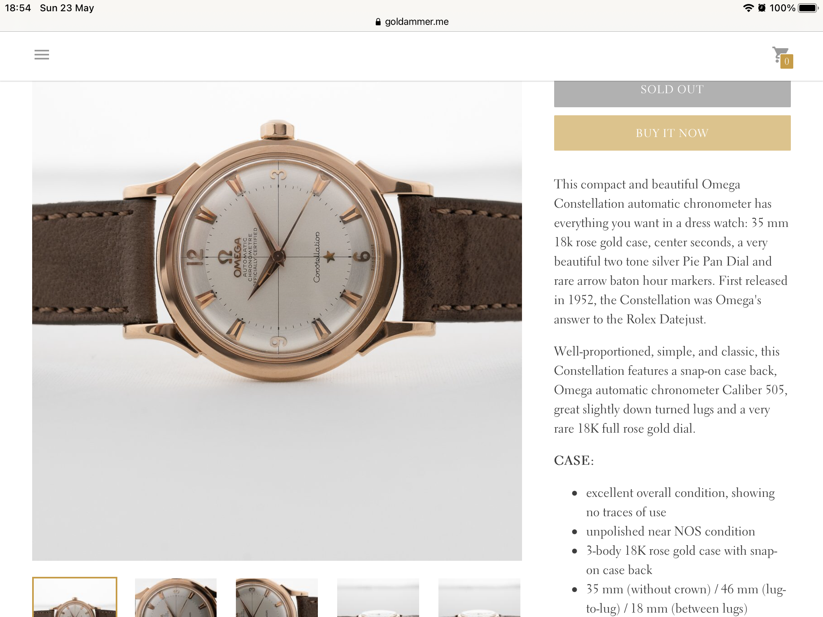Tap the alarm clock status icon
Viewport: 823px width, 617px height.
[762, 8]
